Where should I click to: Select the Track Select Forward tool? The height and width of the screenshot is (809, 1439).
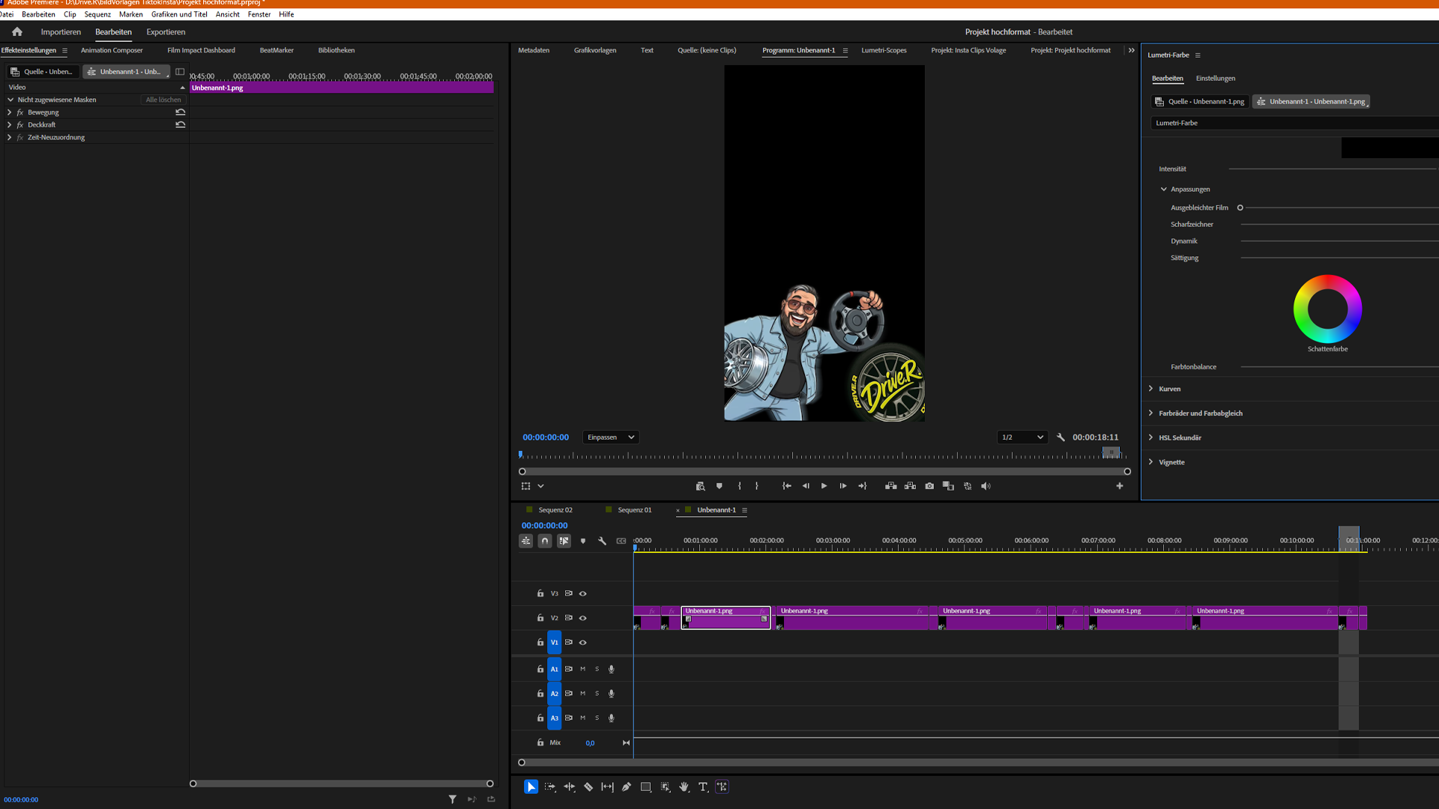click(x=550, y=787)
